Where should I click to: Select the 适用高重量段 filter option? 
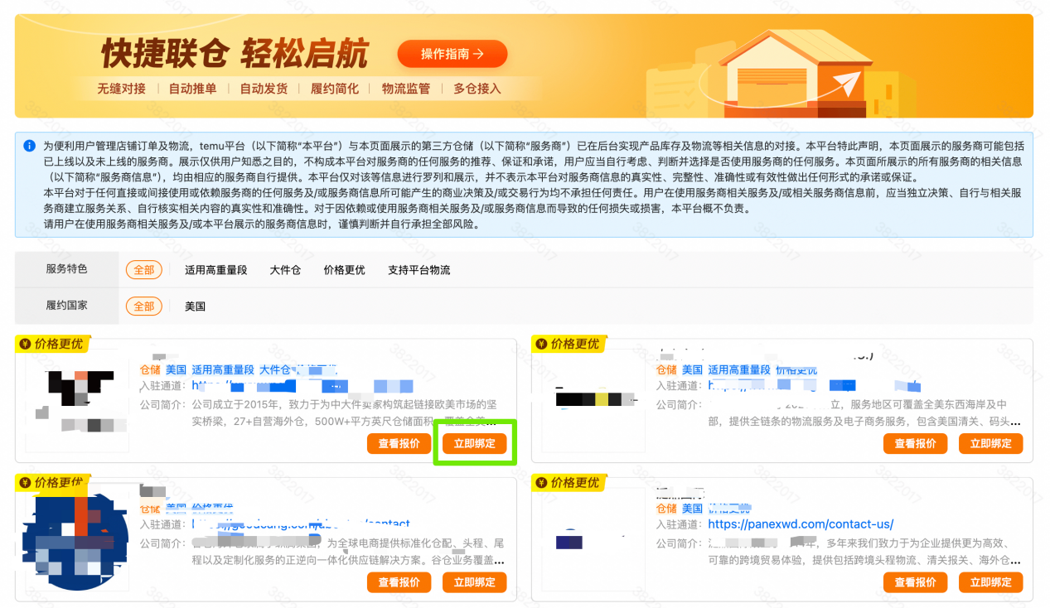pyautogui.click(x=215, y=269)
